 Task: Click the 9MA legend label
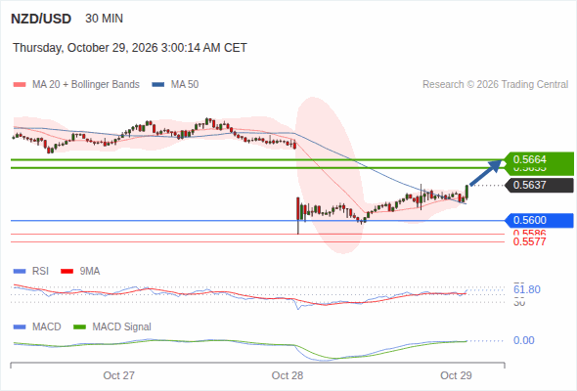90,272
